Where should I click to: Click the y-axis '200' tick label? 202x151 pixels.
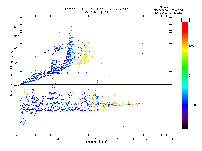coord(17,85)
